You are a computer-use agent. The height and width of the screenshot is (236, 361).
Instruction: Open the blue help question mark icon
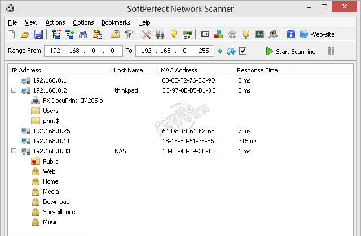click(291, 34)
